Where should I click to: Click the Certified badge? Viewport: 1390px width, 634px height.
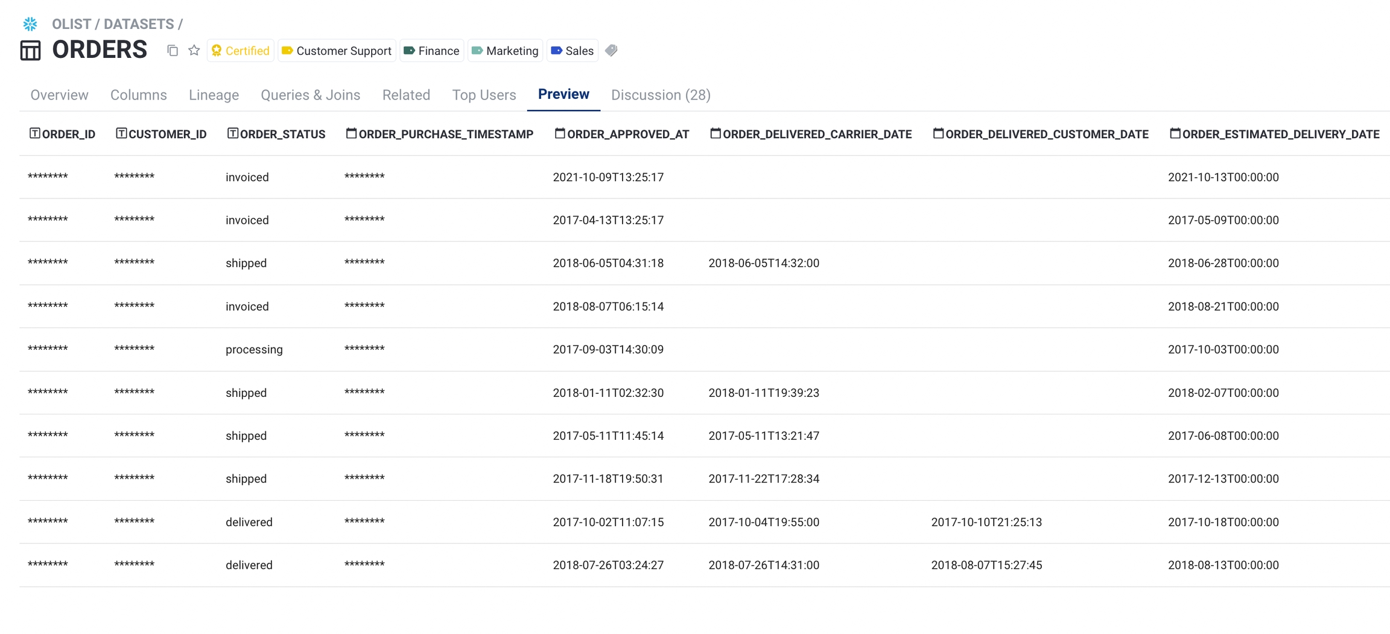(x=240, y=51)
